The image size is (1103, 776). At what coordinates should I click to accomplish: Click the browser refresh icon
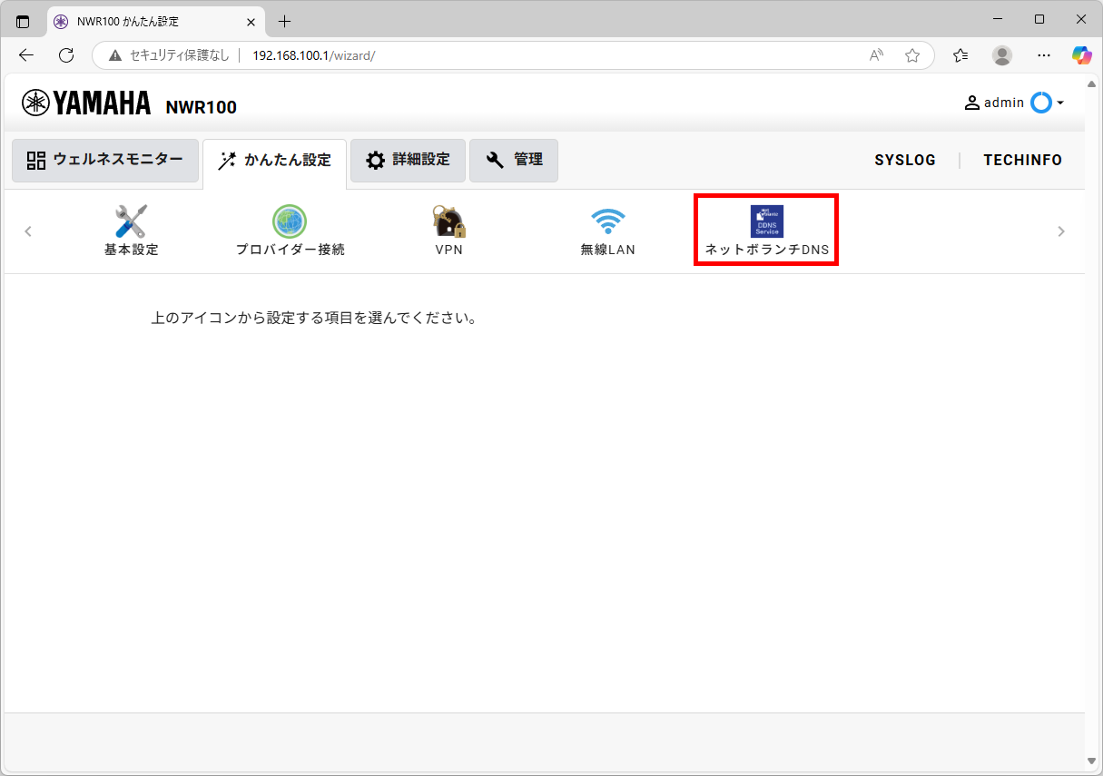click(x=66, y=55)
